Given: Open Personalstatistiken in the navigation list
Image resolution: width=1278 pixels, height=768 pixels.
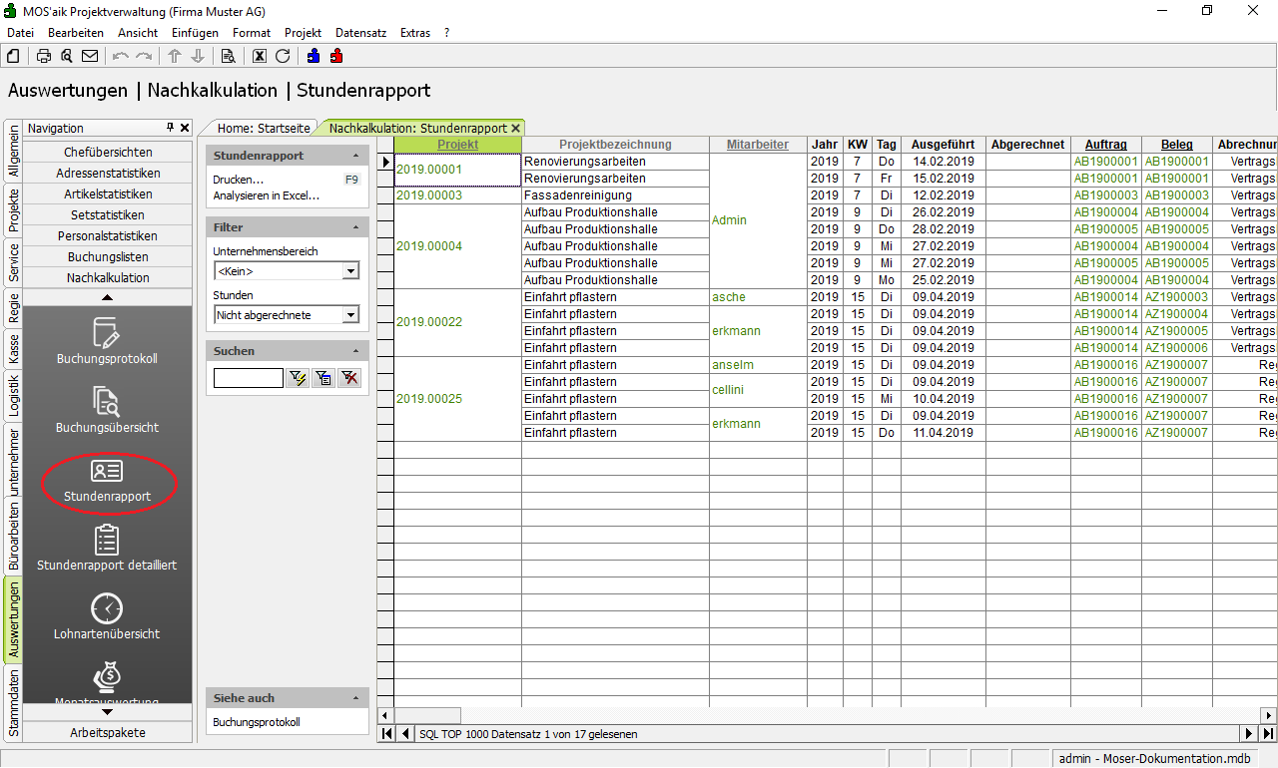Looking at the screenshot, I should 107,236.
